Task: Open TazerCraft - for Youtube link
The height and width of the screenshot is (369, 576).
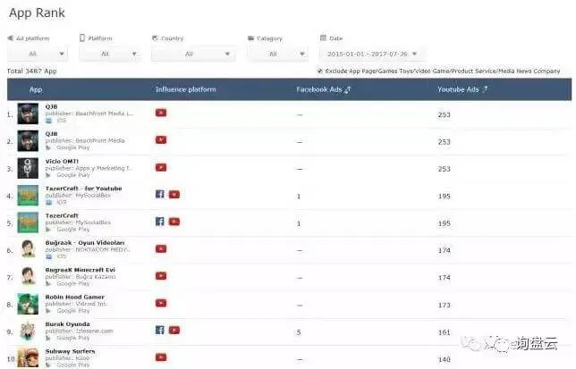Action: tap(83, 189)
